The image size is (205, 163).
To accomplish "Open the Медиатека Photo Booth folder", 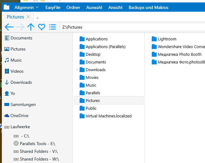I will (177, 54).
